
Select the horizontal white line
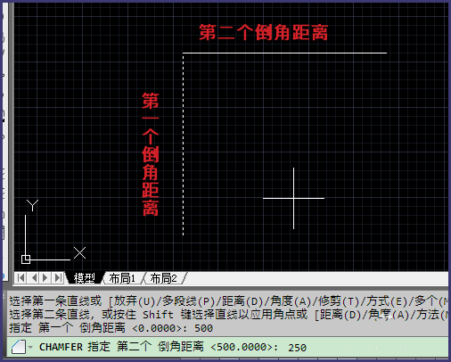(284, 53)
